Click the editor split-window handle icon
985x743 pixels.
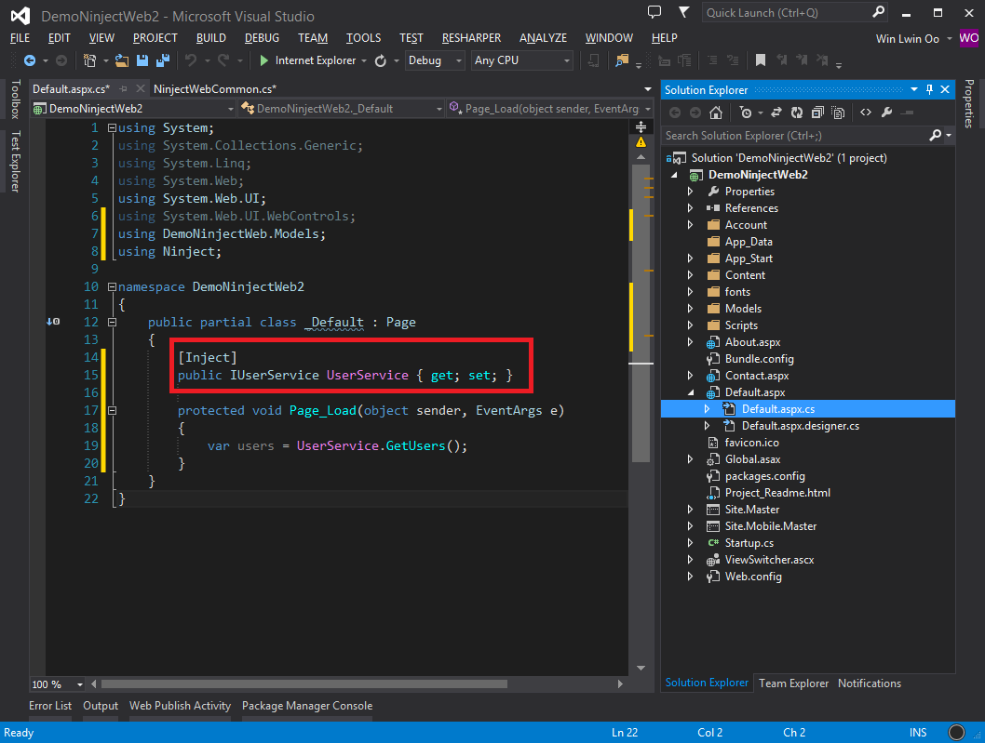[x=641, y=126]
